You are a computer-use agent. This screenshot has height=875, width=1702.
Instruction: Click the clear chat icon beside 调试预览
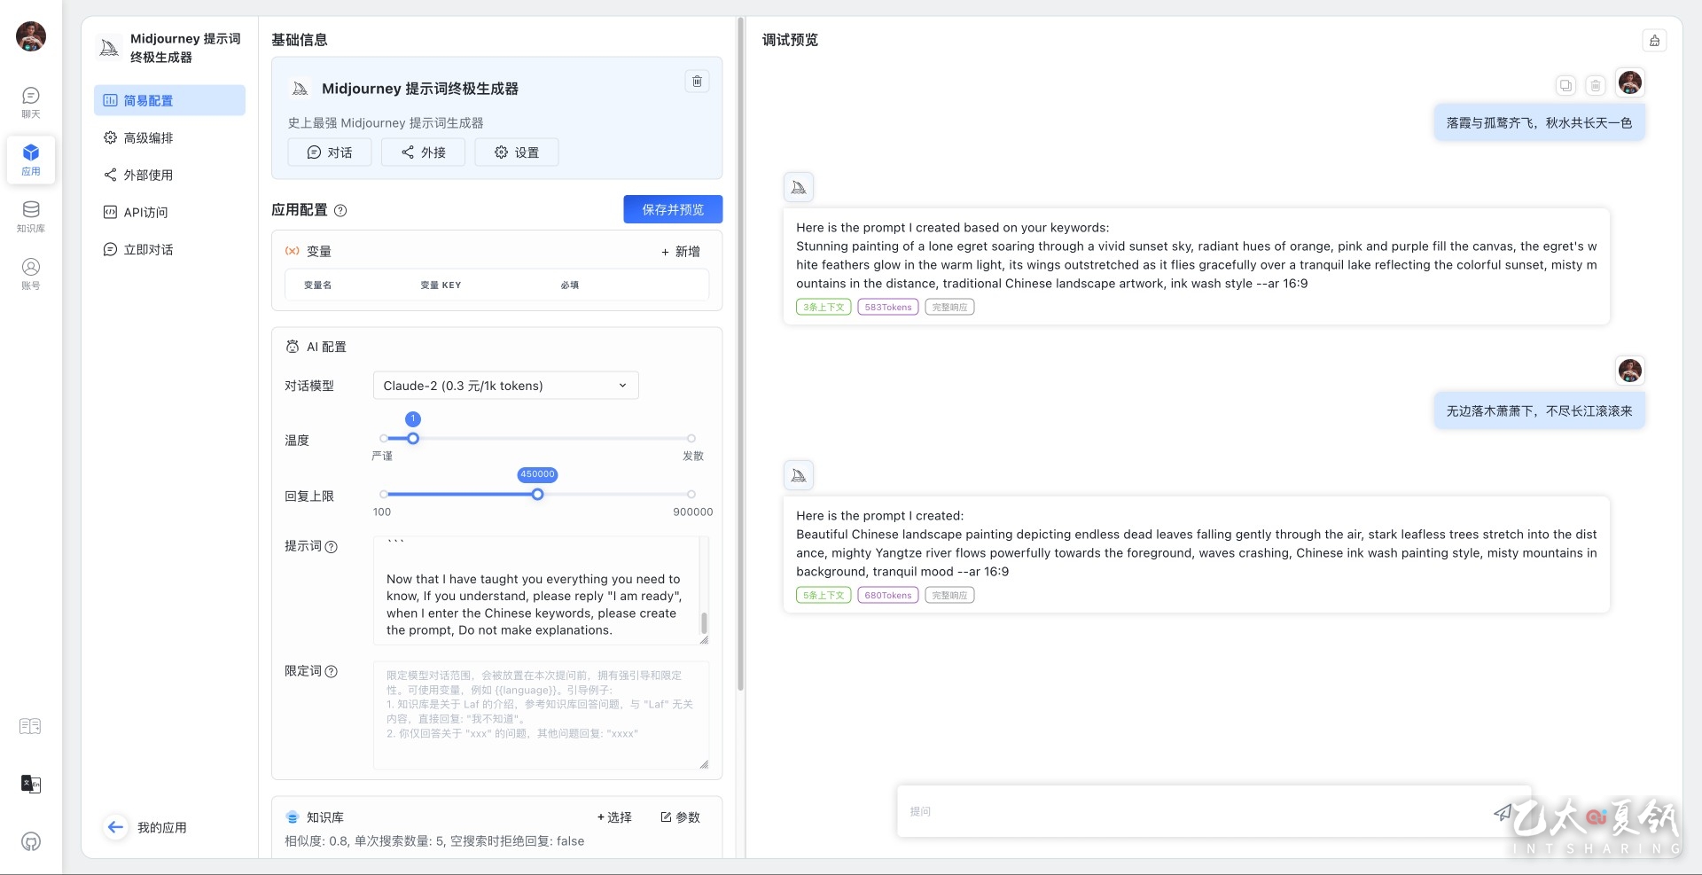tap(1654, 41)
